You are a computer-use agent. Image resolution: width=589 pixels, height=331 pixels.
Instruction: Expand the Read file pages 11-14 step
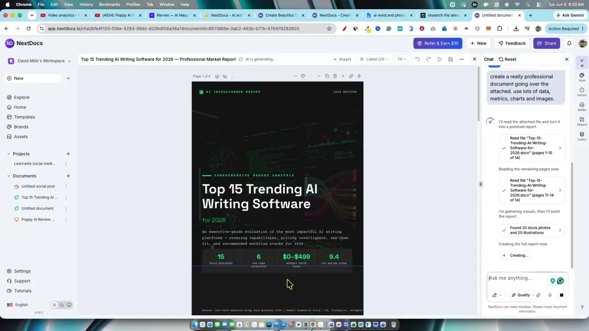point(532,190)
